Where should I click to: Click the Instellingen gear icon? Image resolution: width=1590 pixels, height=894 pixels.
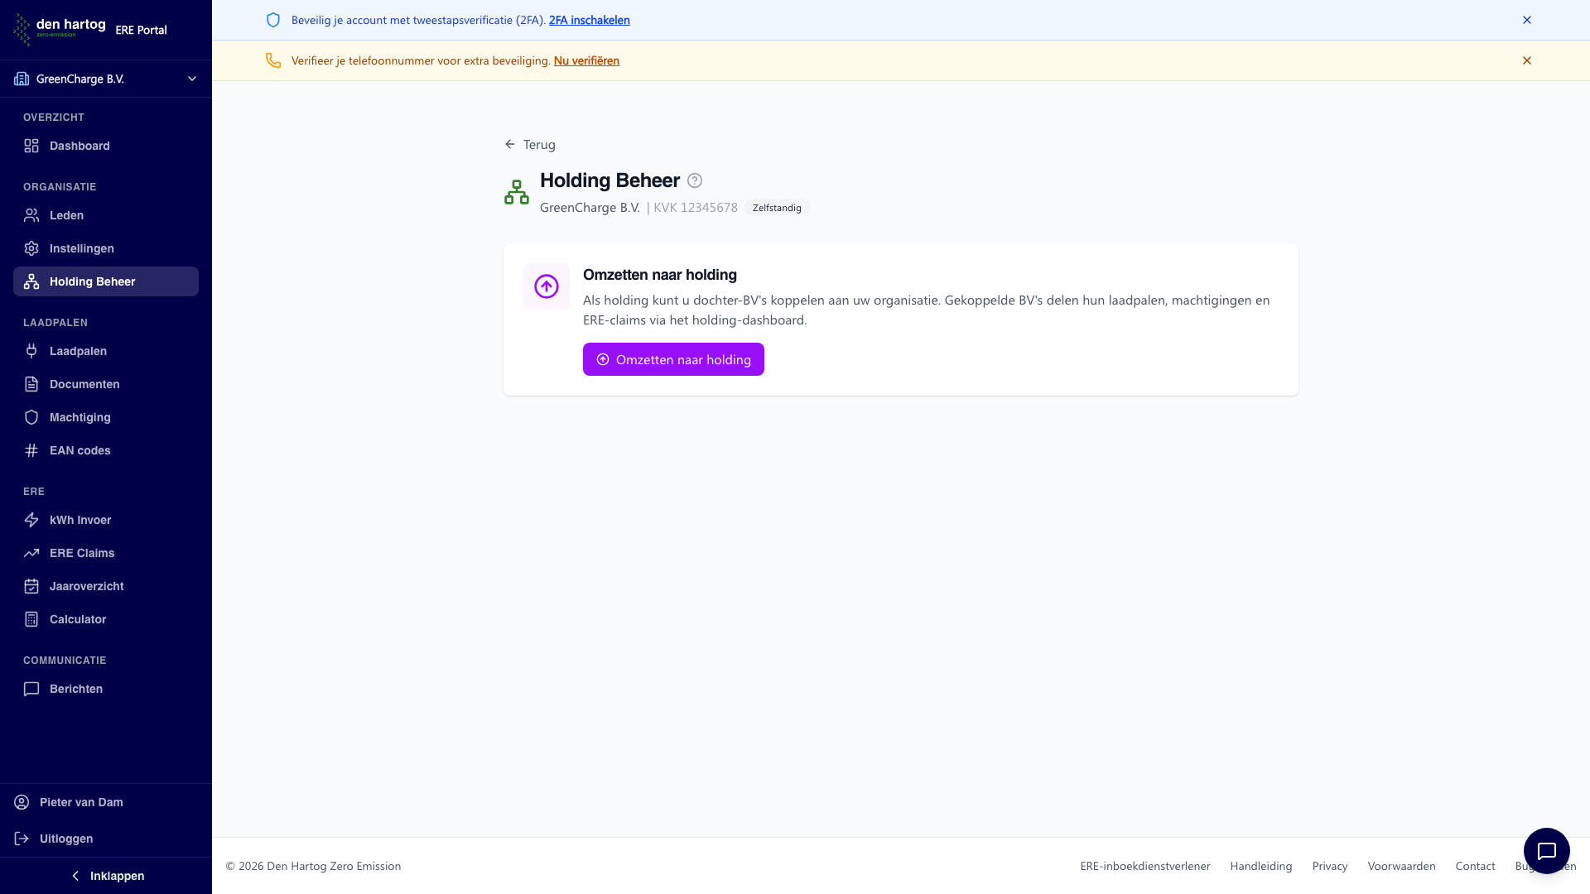31,248
